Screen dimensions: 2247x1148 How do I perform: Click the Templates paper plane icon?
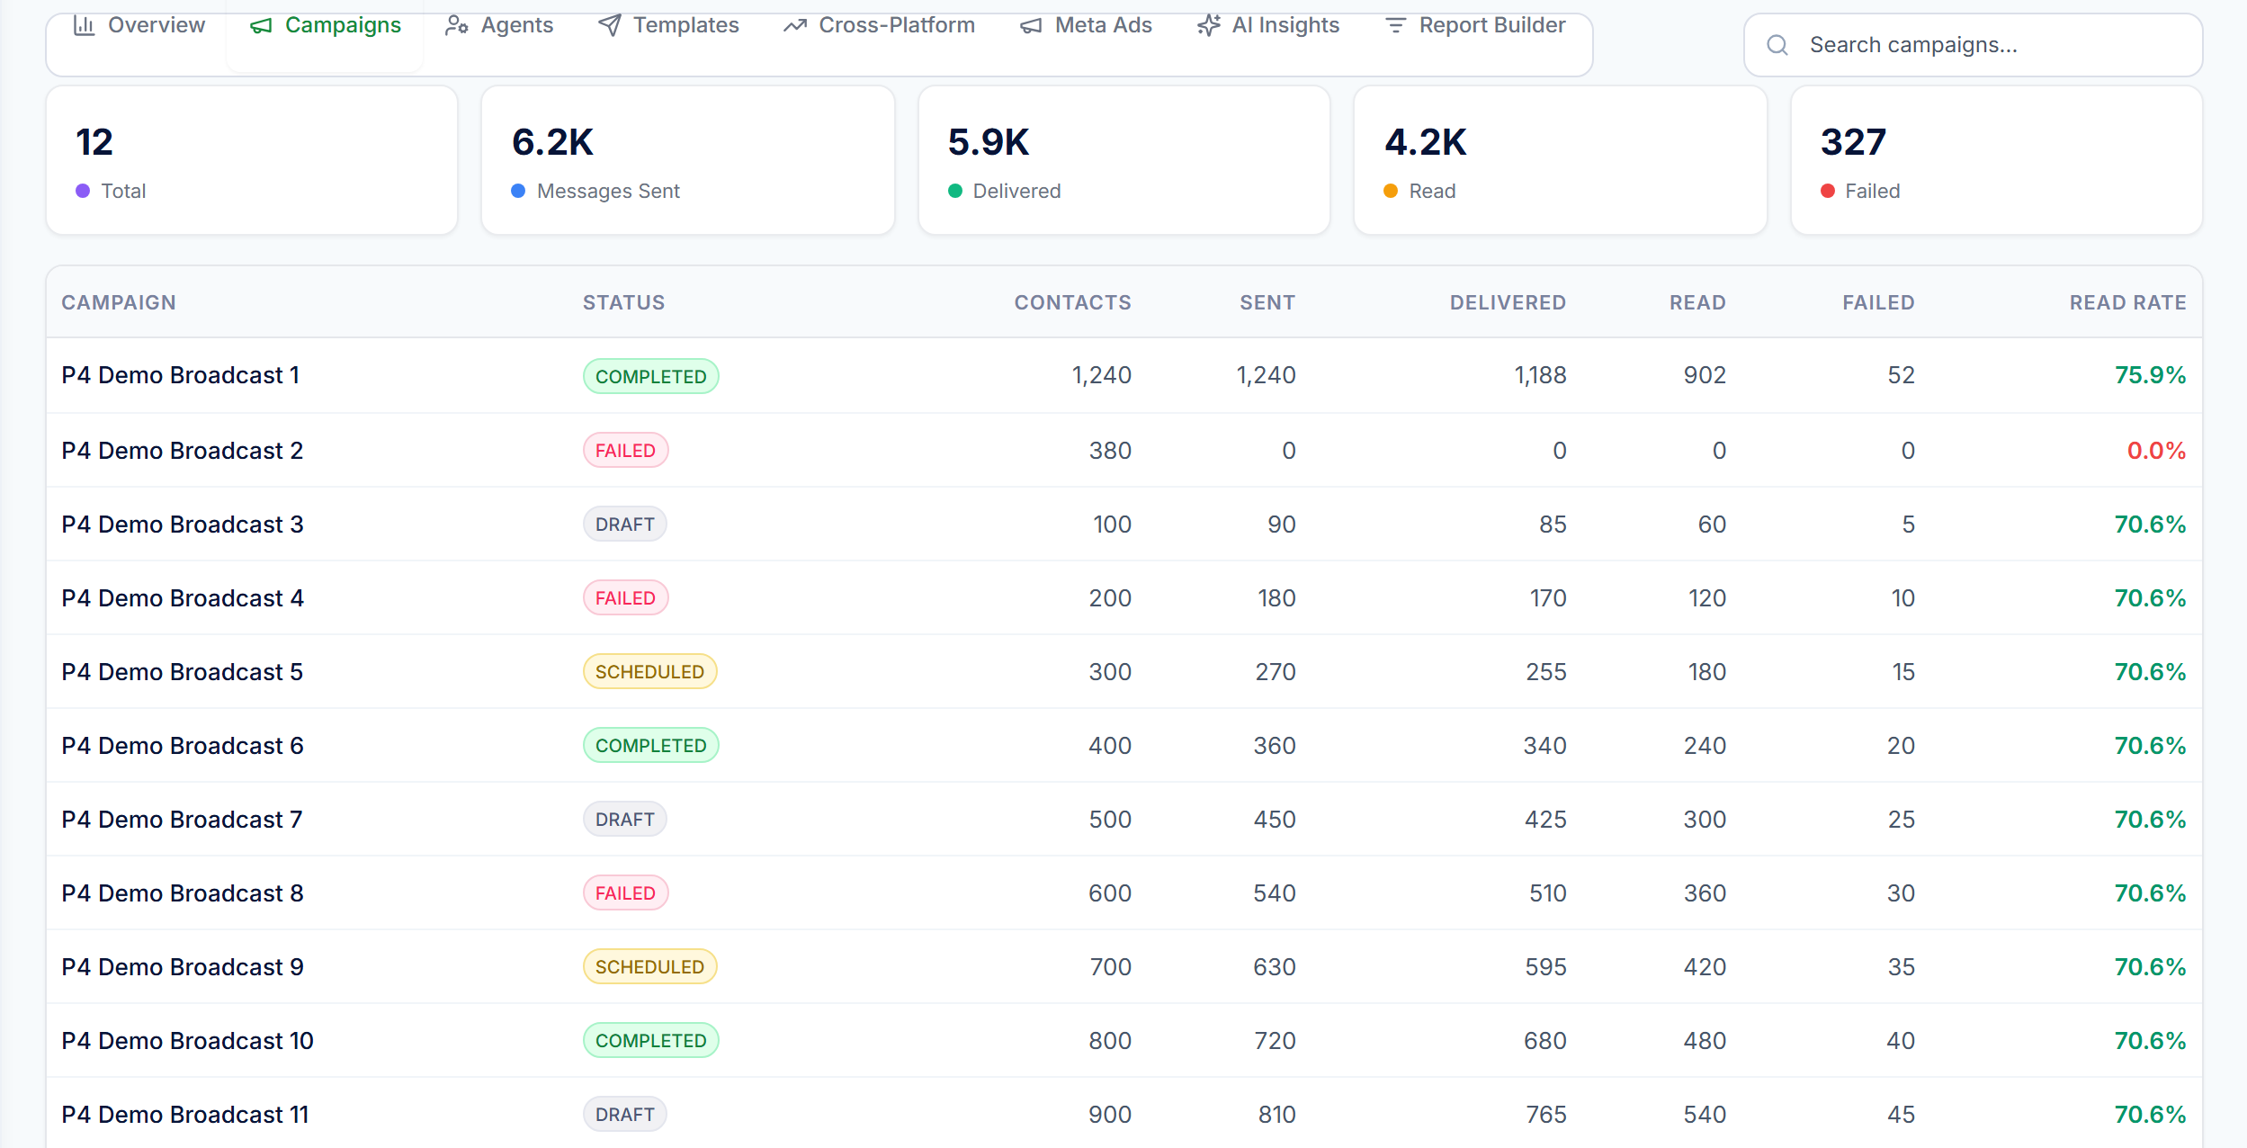click(609, 25)
